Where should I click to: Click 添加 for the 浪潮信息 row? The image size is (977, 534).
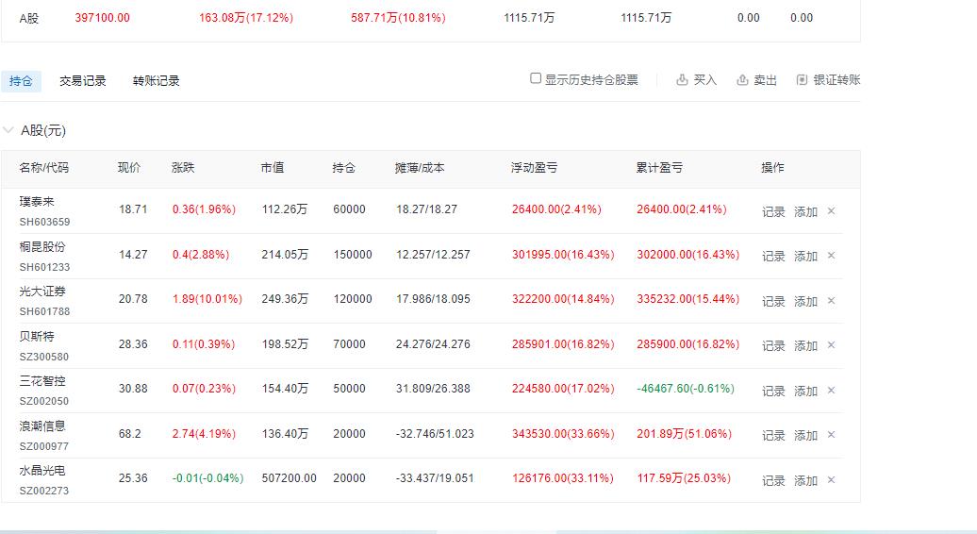(805, 436)
